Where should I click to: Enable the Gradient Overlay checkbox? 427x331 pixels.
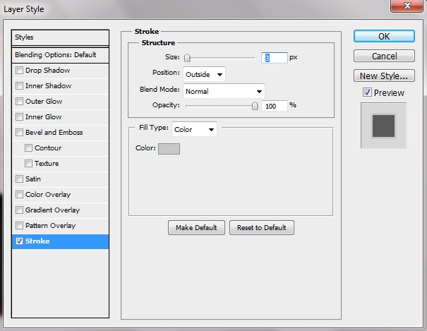point(19,210)
